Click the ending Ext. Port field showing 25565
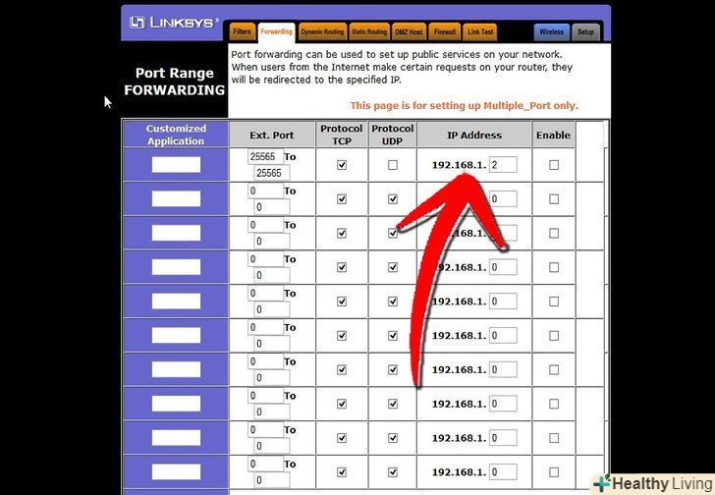This screenshot has width=715, height=495. (272, 173)
